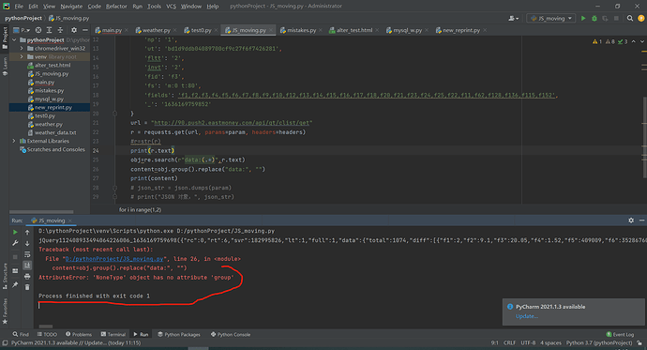Open the JS_moving.py traceback file link
647x350 pixels.
point(114,259)
